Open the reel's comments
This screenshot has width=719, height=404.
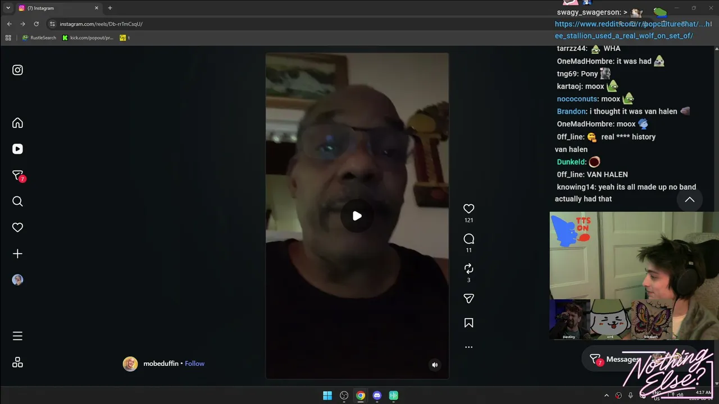pyautogui.click(x=468, y=239)
